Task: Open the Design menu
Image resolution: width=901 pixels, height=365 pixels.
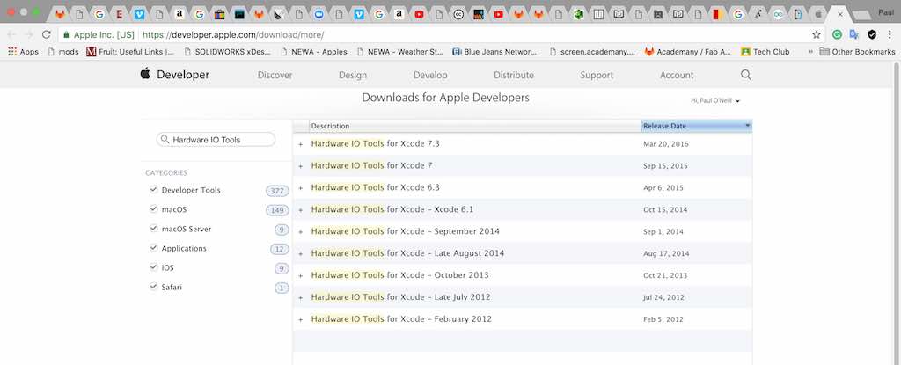Action: pos(353,75)
